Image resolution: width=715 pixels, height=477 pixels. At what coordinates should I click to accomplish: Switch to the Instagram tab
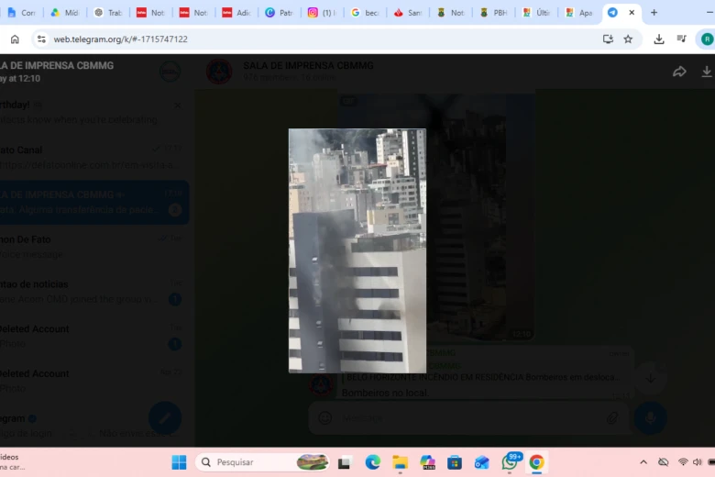[322, 13]
